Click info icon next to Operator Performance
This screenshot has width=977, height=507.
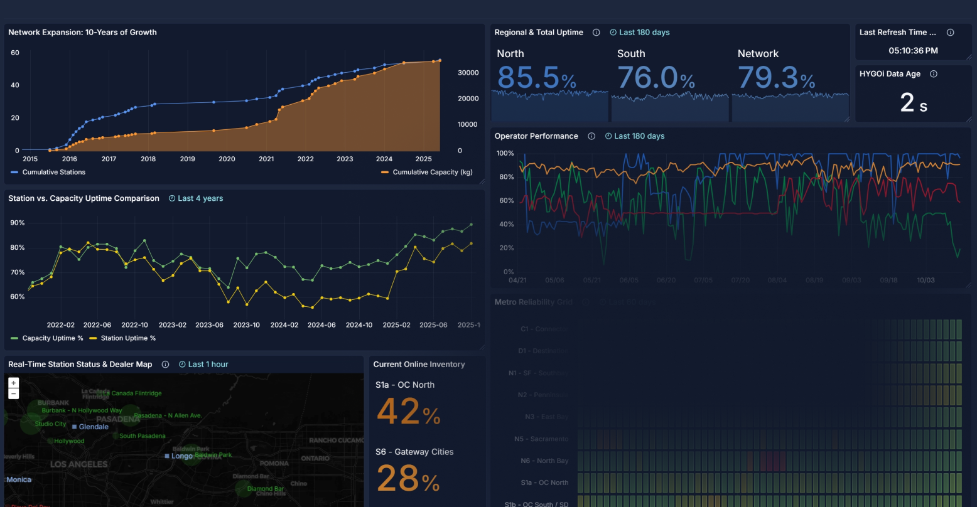tap(591, 136)
